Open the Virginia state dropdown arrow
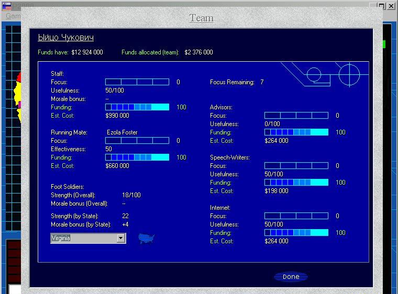The width and height of the screenshot is (398, 294). pyautogui.click(x=121, y=239)
